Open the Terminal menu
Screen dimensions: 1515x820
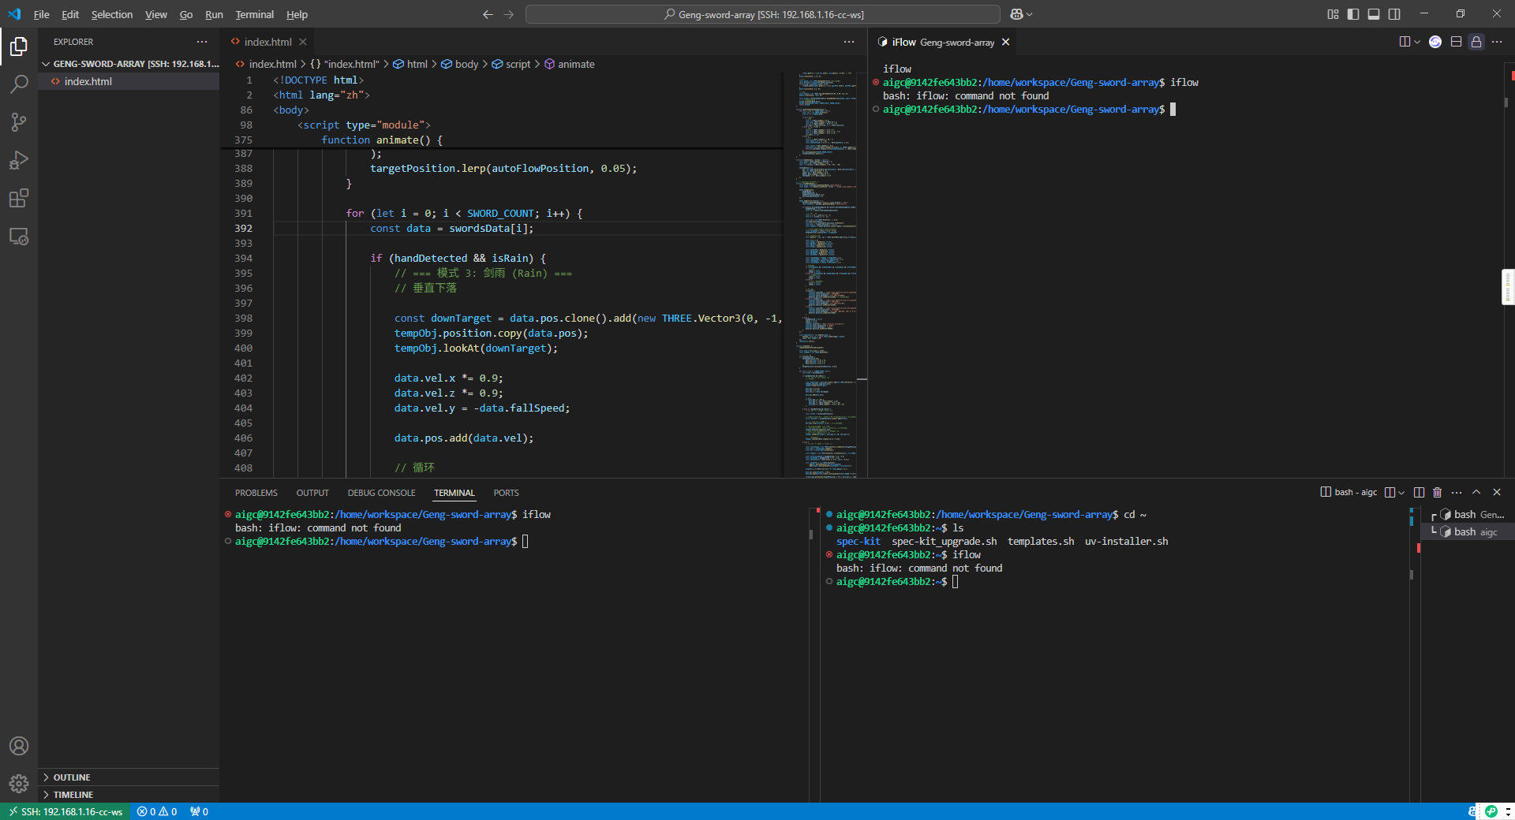[254, 14]
